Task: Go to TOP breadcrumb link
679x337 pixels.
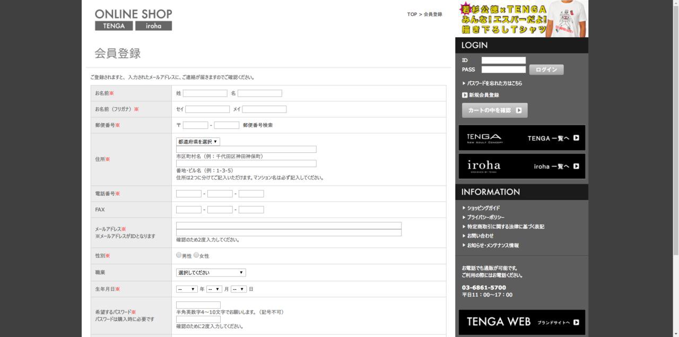Action: click(x=412, y=14)
